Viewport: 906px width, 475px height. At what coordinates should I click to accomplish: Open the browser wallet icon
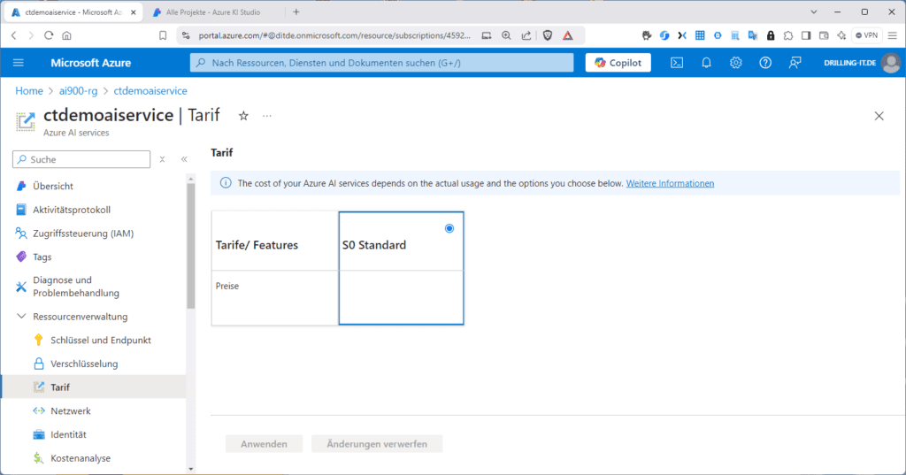tap(824, 35)
